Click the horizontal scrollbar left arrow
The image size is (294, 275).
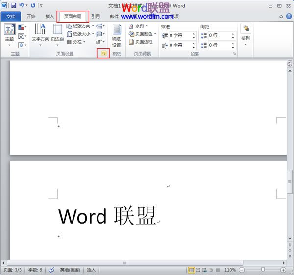pos(3,263)
